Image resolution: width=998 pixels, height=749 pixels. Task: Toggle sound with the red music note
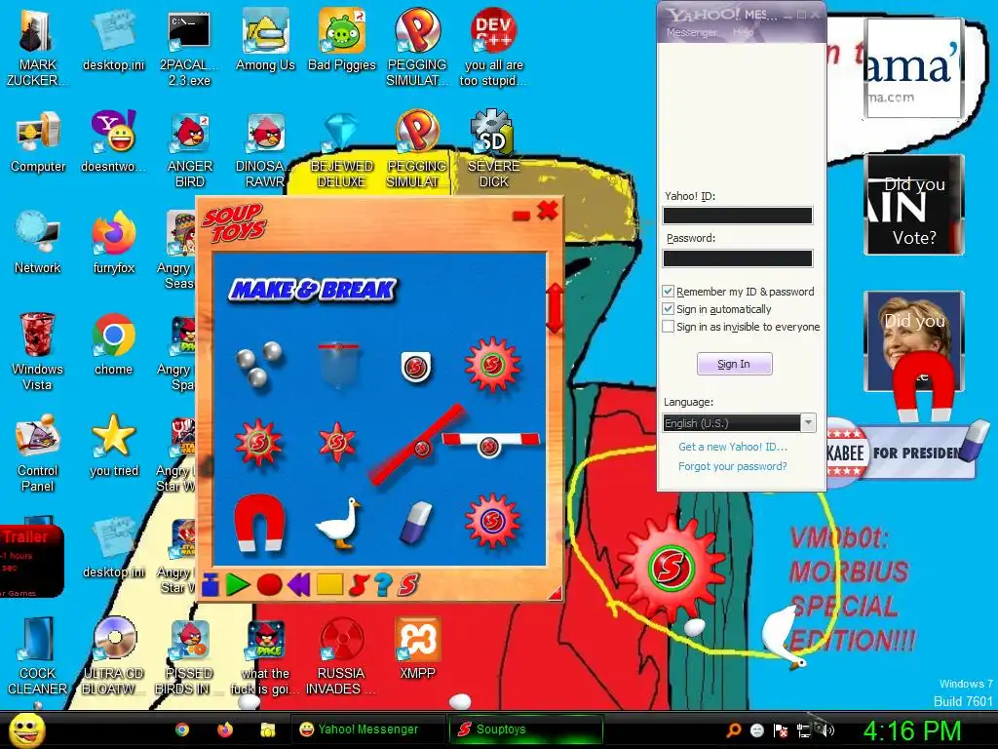click(x=359, y=584)
